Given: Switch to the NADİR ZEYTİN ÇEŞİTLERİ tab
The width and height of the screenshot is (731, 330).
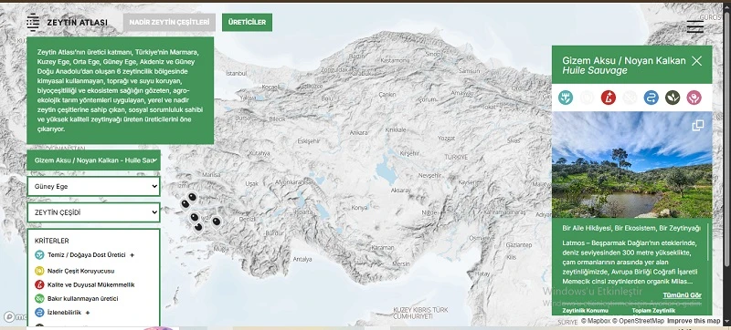Looking at the screenshot, I should 170,22.
